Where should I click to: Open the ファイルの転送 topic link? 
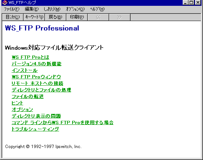(28, 97)
